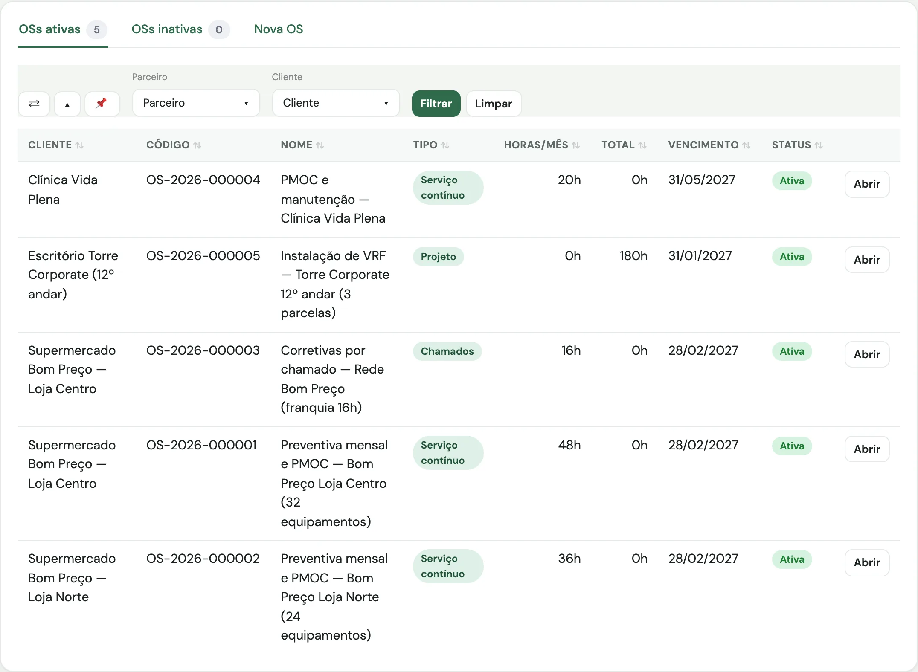Open the Cliente dropdown

tap(336, 103)
